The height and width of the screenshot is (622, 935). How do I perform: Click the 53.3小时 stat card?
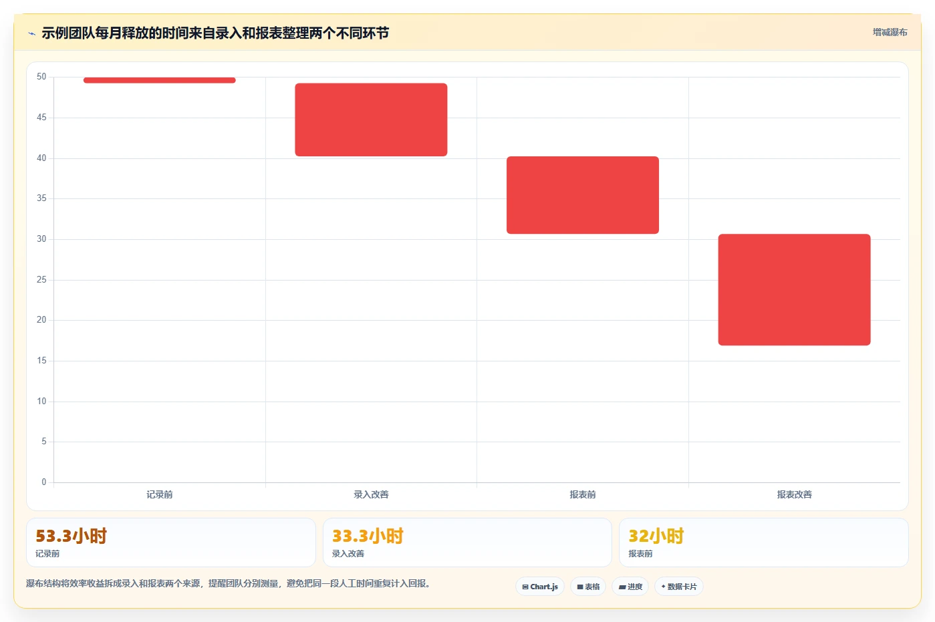pos(170,542)
